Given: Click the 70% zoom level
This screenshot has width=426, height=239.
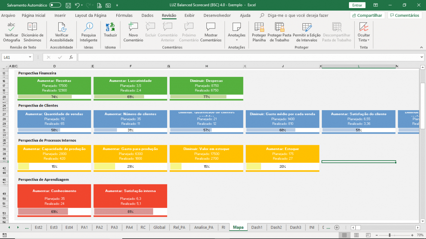Looking at the screenshot, I should (420, 235).
